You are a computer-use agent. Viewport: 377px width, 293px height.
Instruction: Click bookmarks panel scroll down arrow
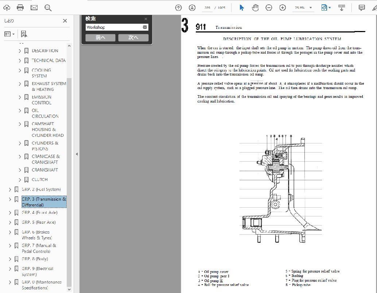coord(69,289)
